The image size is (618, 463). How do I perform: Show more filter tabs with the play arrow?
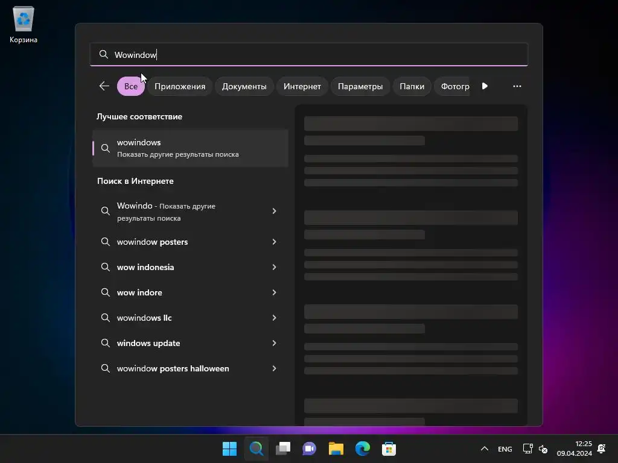[485, 86]
